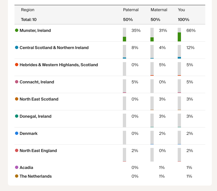Click the pink Connacht, Ireland color dot
This screenshot has height=191, width=217.
click(17, 82)
